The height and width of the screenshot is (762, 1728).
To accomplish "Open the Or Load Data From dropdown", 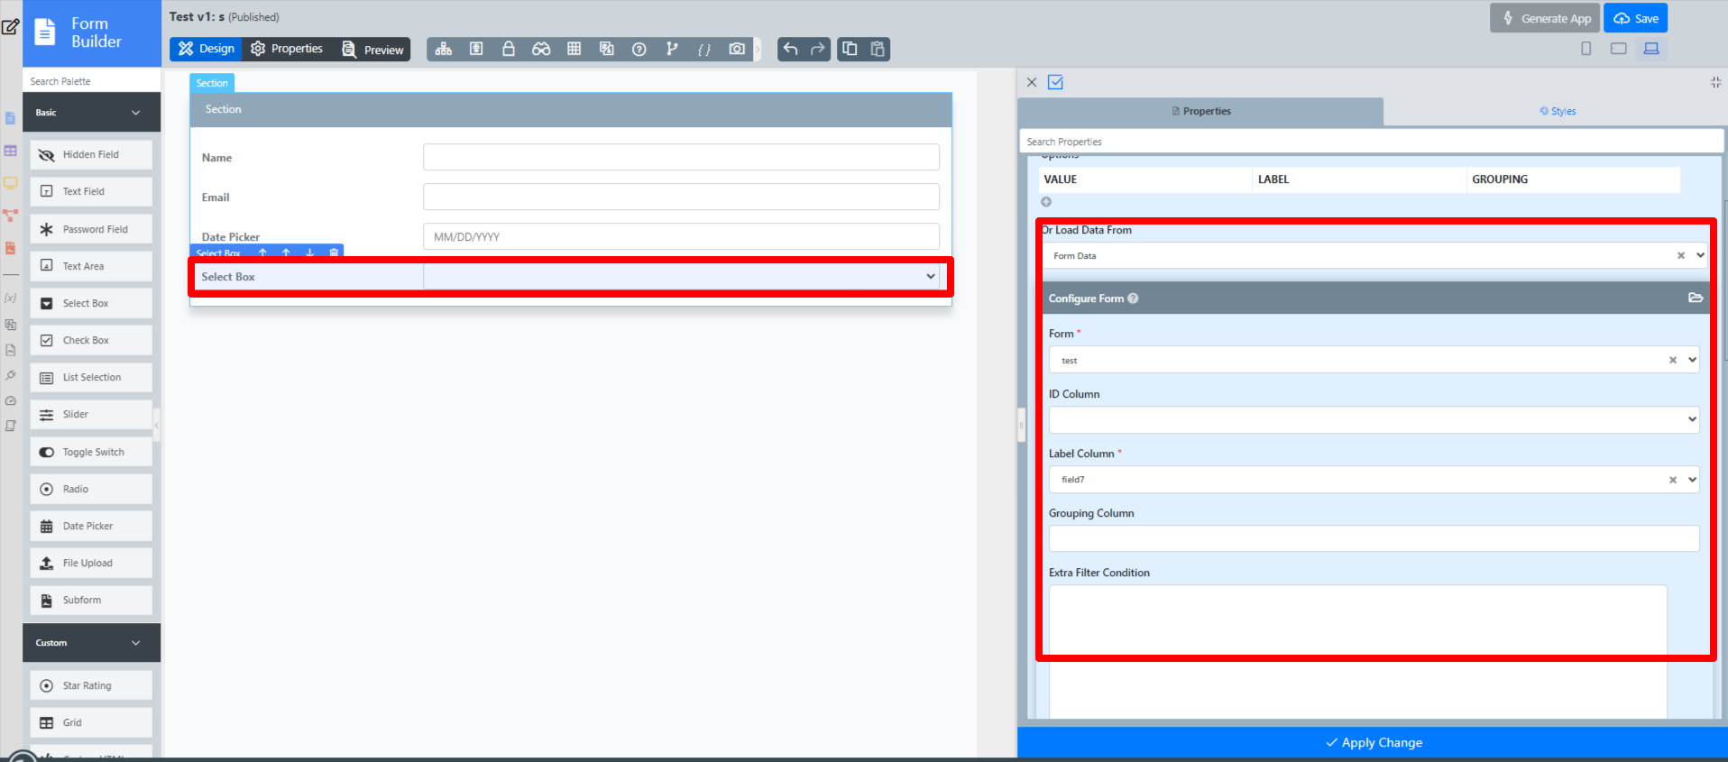I will click(1700, 255).
